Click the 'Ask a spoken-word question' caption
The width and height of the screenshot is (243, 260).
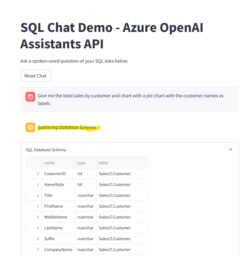tap(74, 61)
